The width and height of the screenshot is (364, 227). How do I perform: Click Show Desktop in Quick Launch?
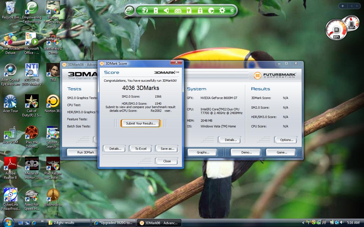pyautogui.click(x=20, y=223)
